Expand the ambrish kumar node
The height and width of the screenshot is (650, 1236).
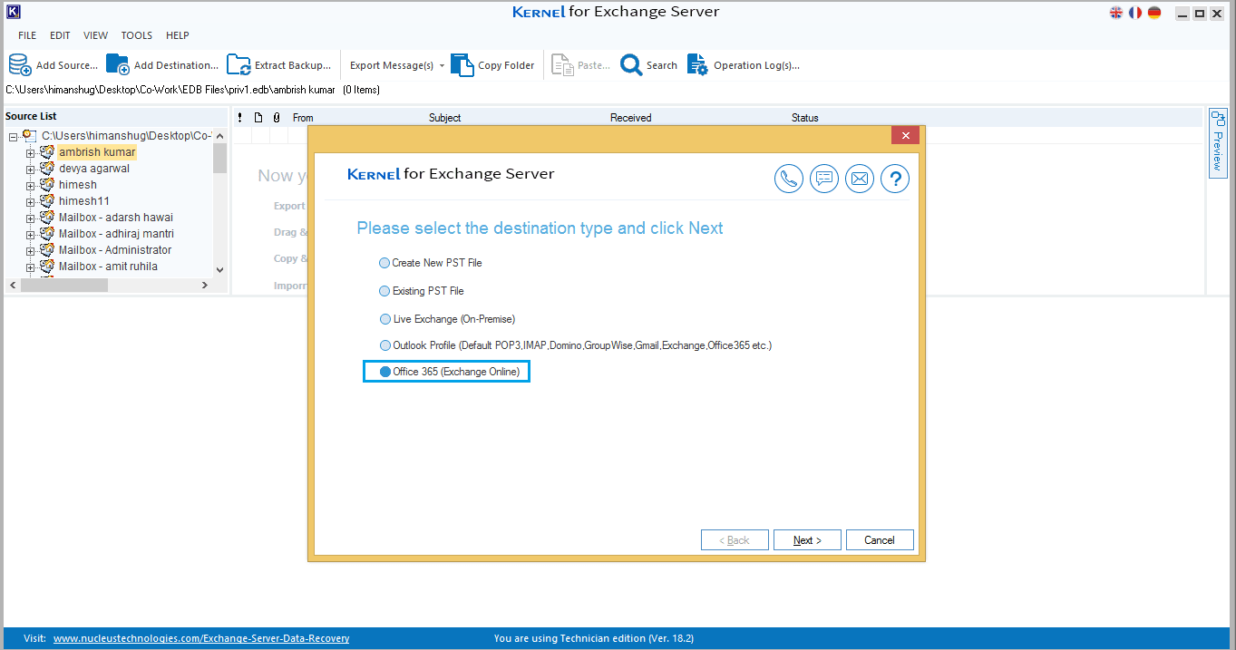tap(30, 153)
